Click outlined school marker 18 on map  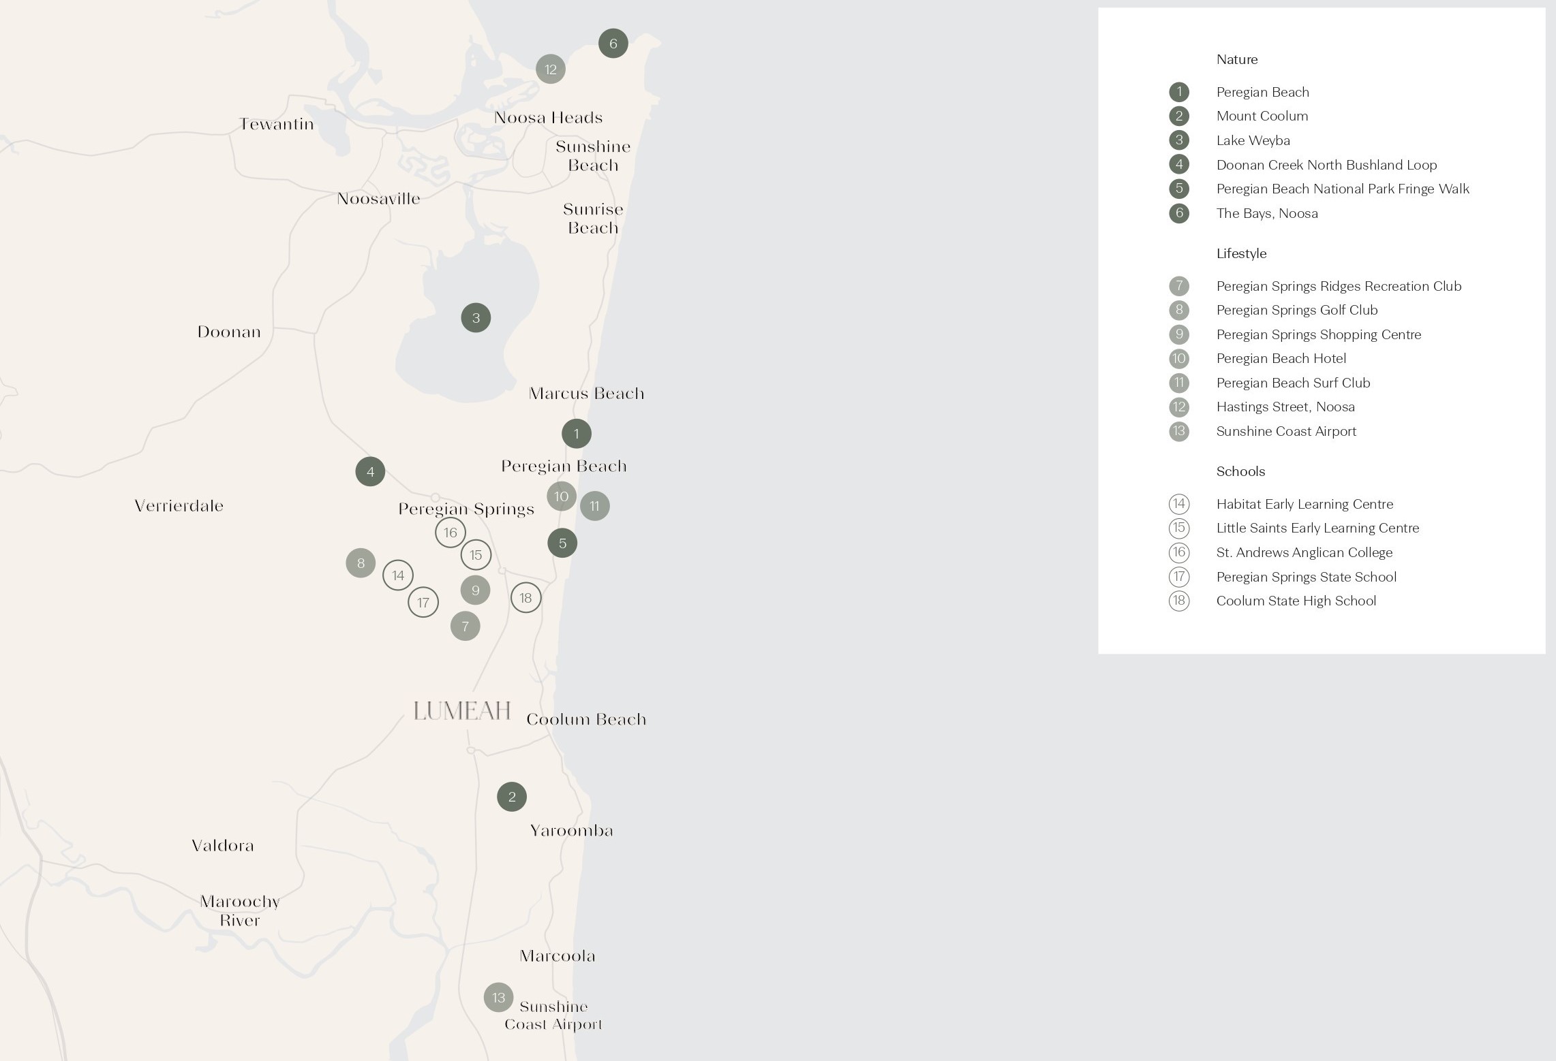pyautogui.click(x=525, y=598)
